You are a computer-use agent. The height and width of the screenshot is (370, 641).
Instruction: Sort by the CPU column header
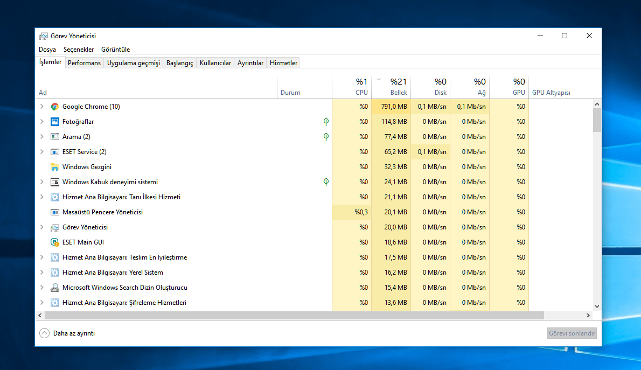click(x=352, y=87)
